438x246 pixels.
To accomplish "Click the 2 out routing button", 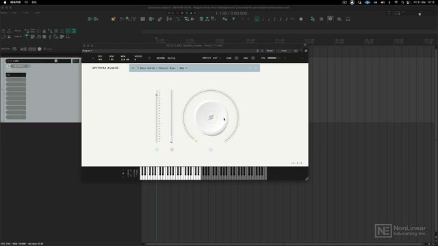I will 284,51.
